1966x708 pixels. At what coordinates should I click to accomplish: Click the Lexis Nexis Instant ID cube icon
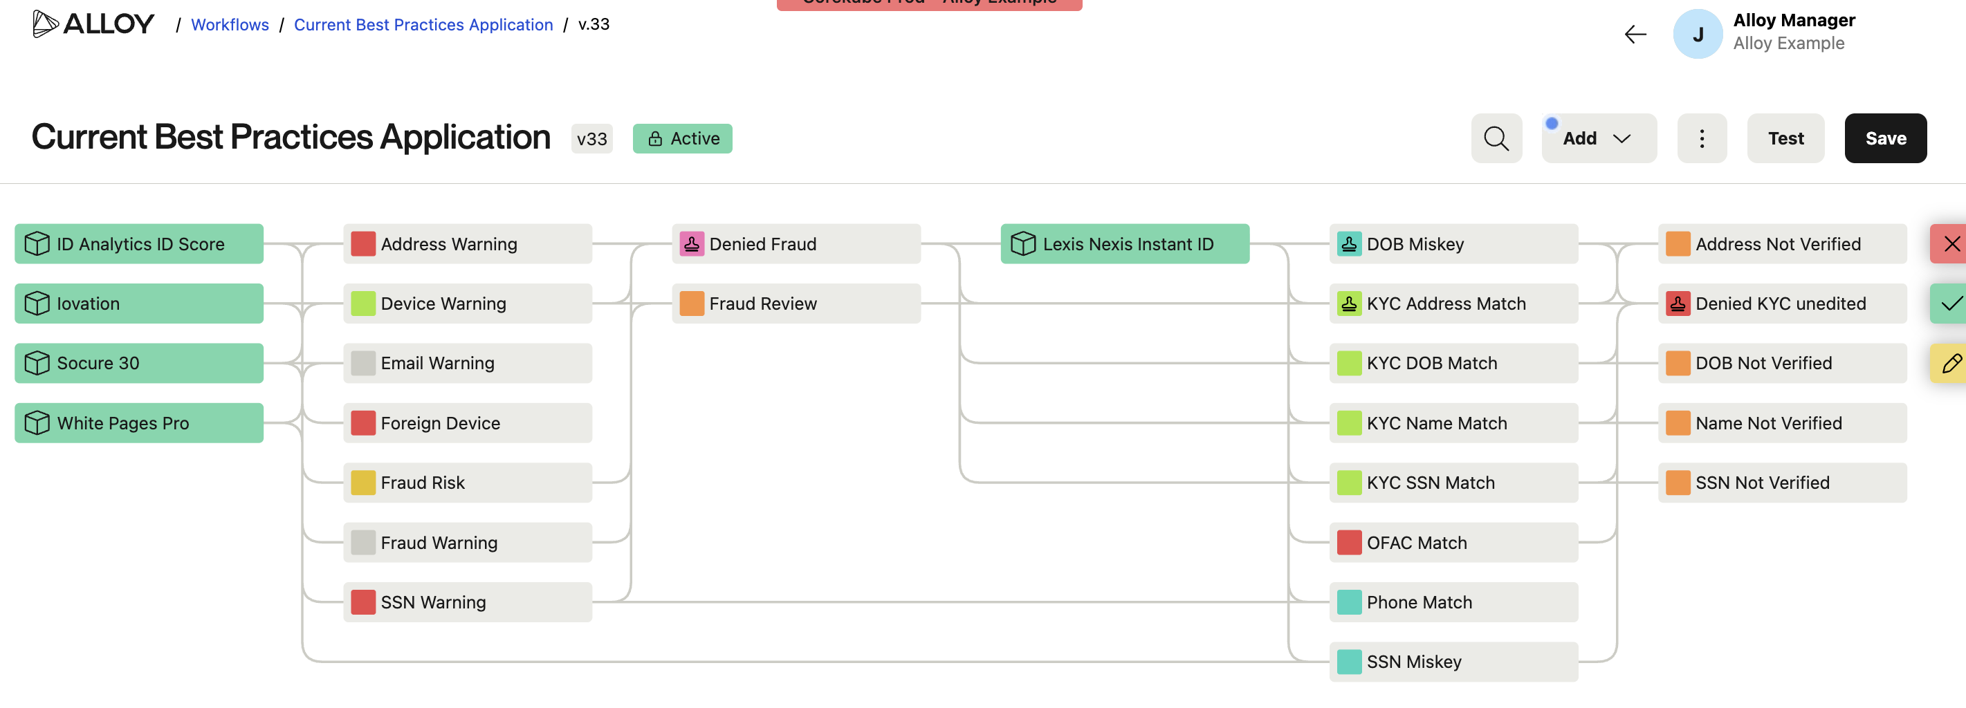1022,244
